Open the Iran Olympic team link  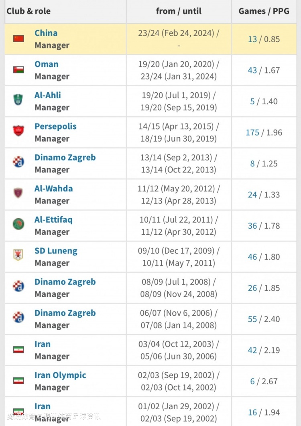[x=60, y=375]
